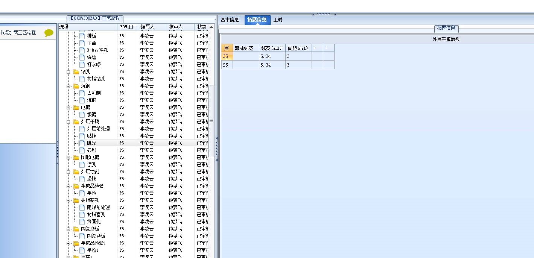This screenshot has width=534, height=258.
Task: Click the document icon beside 去毛刺
Action: pos(82,93)
